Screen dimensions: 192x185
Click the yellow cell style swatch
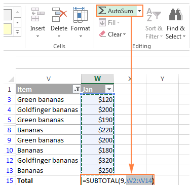point(8,29)
